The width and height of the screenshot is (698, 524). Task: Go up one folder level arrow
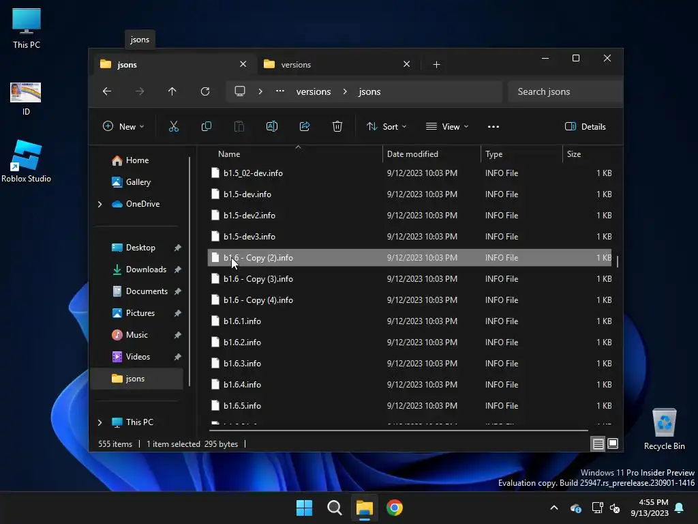pyautogui.click(x=172, y=91)
